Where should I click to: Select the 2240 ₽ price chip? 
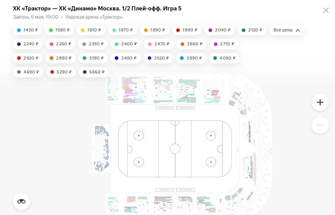tap(28, 44)
